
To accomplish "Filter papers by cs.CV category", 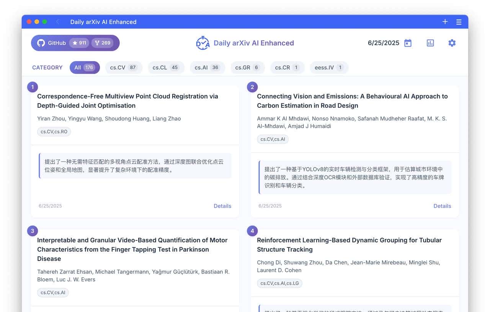I will (123, 68).
